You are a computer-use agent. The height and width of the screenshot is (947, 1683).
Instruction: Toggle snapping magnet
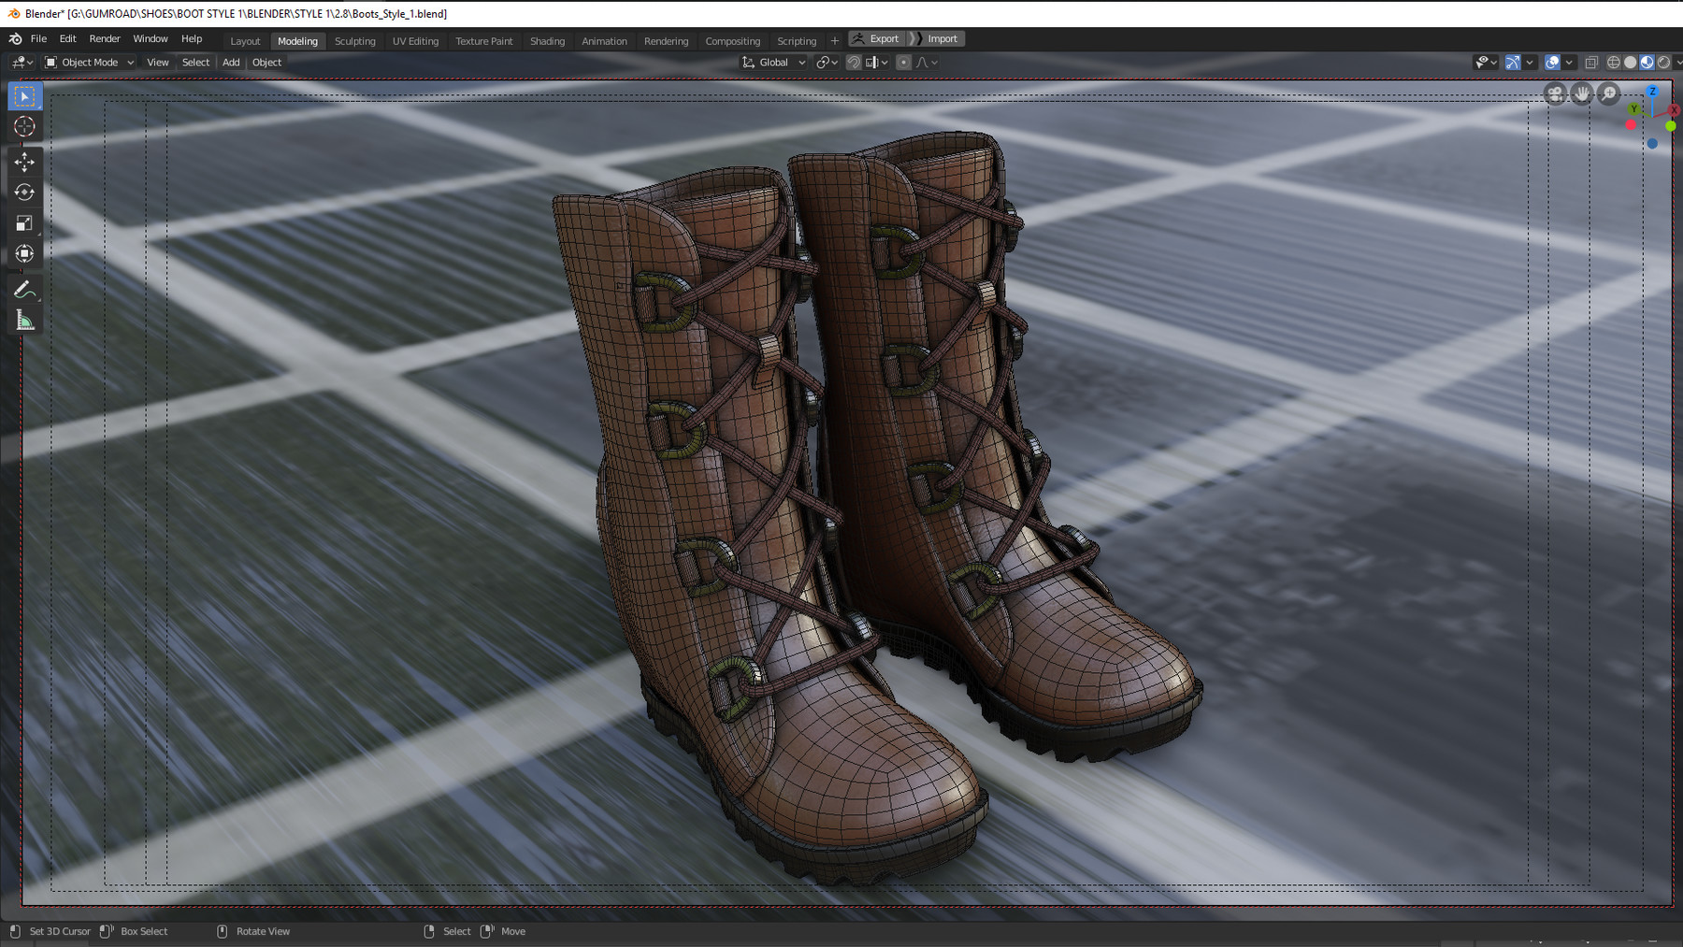tap(854, 63)
